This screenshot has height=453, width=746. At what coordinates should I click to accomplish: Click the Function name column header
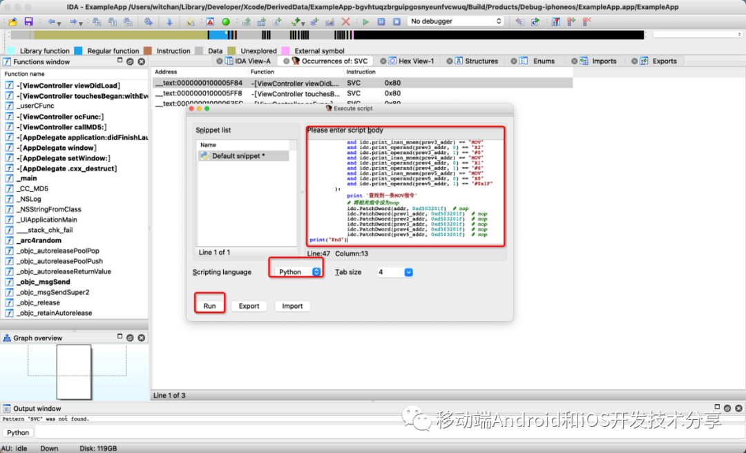tap(74, 74)
